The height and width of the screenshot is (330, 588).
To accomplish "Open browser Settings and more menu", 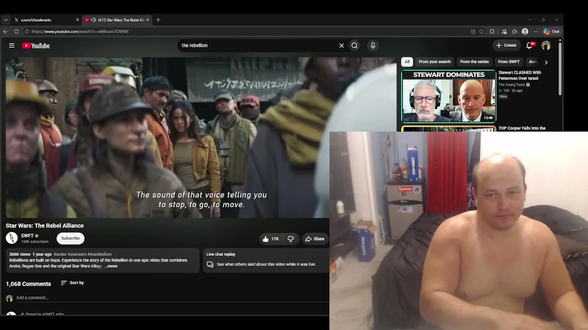I will (535, 32).
